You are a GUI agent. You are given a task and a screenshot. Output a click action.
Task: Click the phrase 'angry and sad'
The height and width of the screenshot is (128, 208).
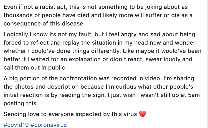coord(141,34)
